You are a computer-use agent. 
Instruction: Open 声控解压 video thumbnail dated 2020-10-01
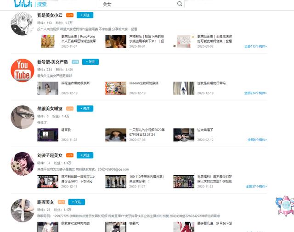(x=116, y=41)
